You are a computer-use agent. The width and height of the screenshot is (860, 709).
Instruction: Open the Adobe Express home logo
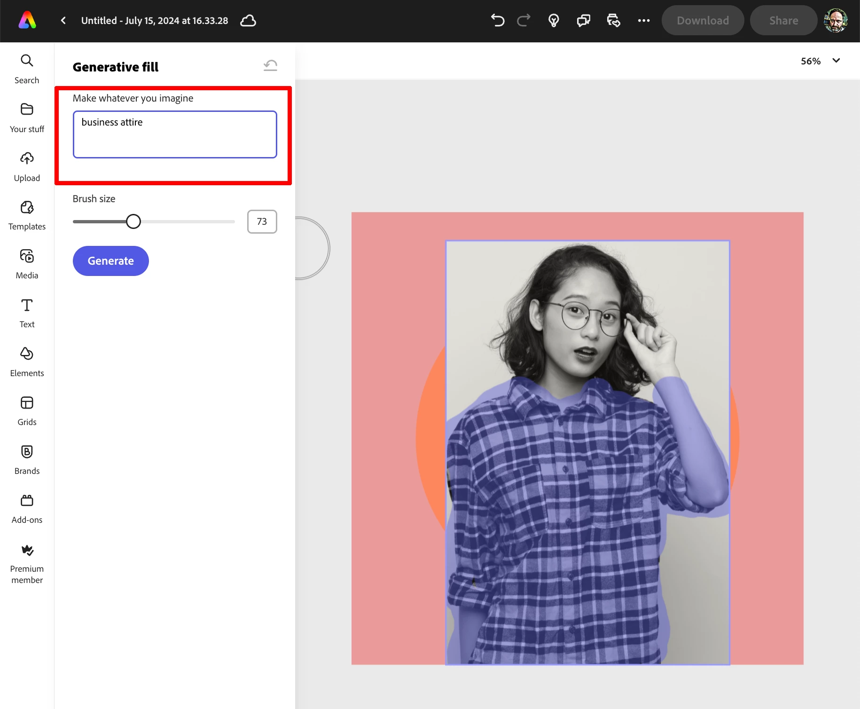tap(27, 20)
